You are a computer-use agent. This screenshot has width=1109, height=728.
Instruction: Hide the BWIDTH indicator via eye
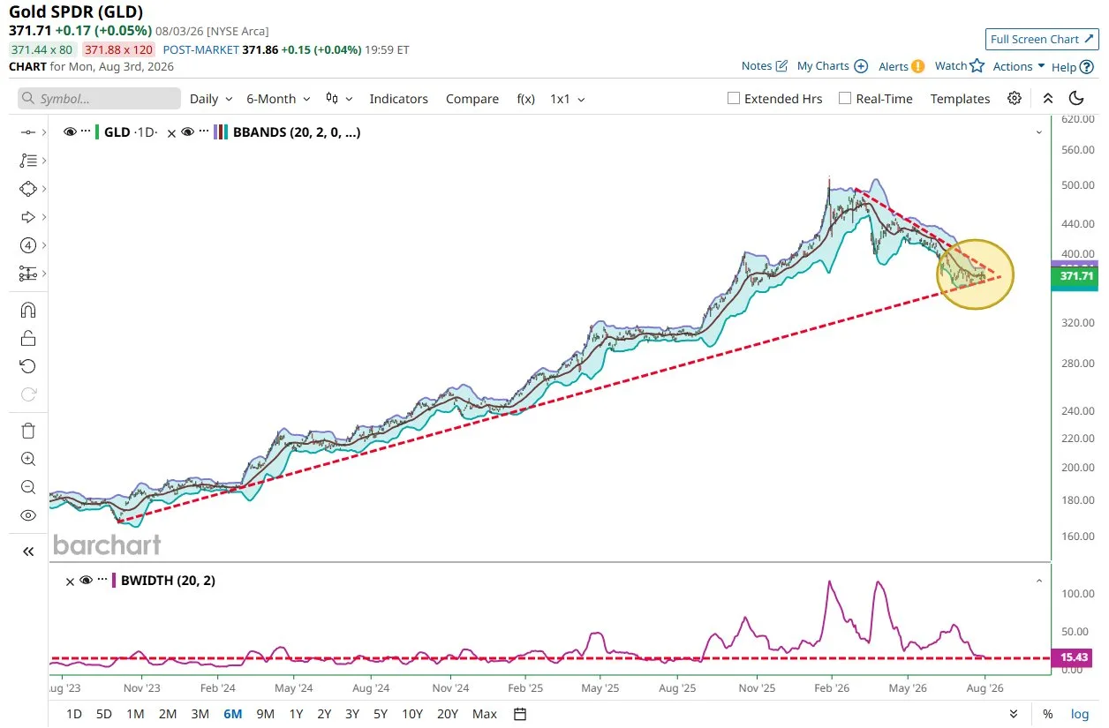pos(86,580)
